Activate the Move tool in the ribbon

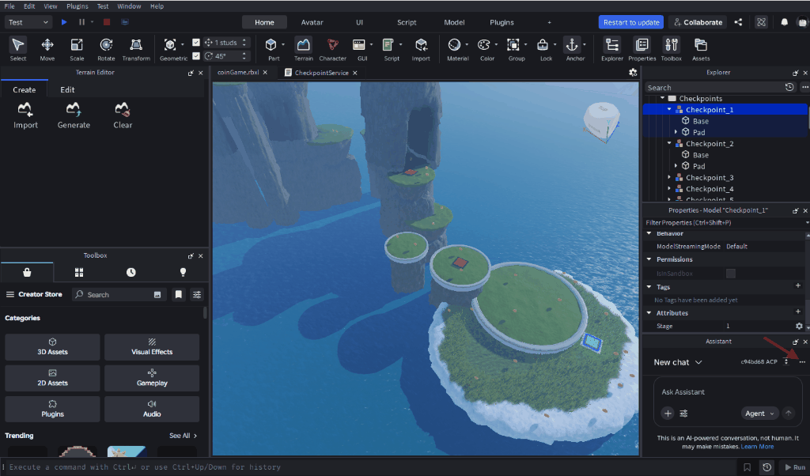47,50
